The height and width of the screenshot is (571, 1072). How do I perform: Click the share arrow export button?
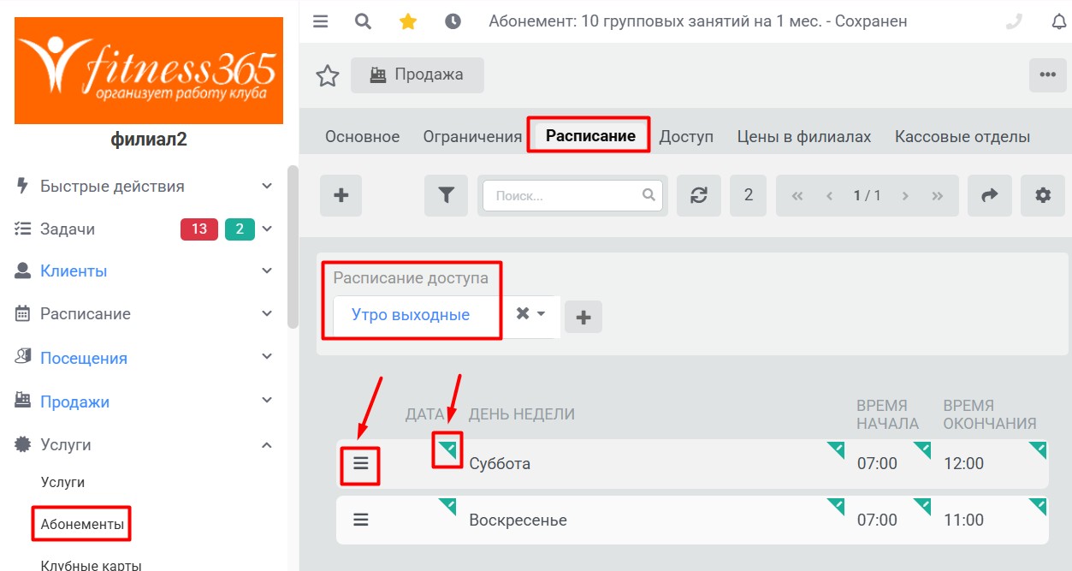(990, 195)
